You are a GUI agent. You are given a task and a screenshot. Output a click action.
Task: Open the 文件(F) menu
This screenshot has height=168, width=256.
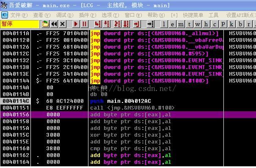19,15
